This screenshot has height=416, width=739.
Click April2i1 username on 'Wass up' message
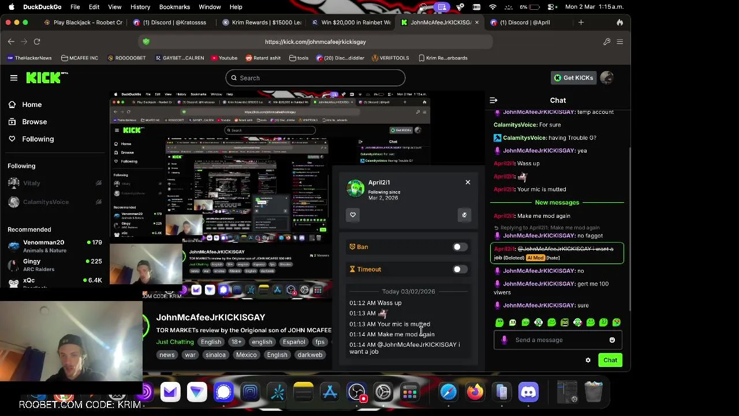[503, 164]
